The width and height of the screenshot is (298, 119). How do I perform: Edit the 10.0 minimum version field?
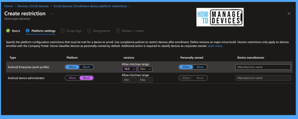(x=129, y=69)
